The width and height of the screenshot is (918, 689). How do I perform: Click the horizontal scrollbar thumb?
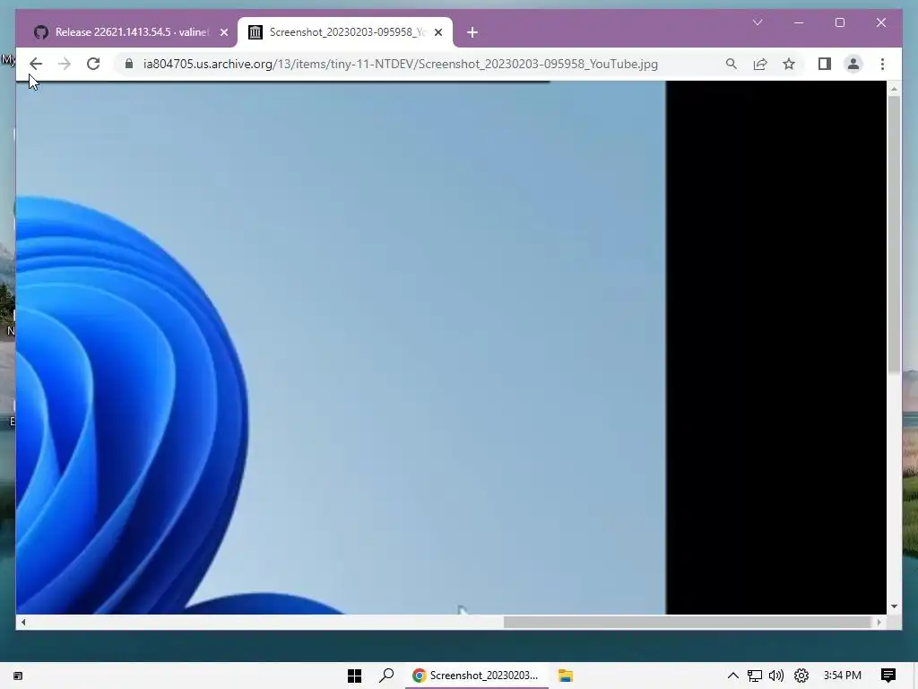688,623
